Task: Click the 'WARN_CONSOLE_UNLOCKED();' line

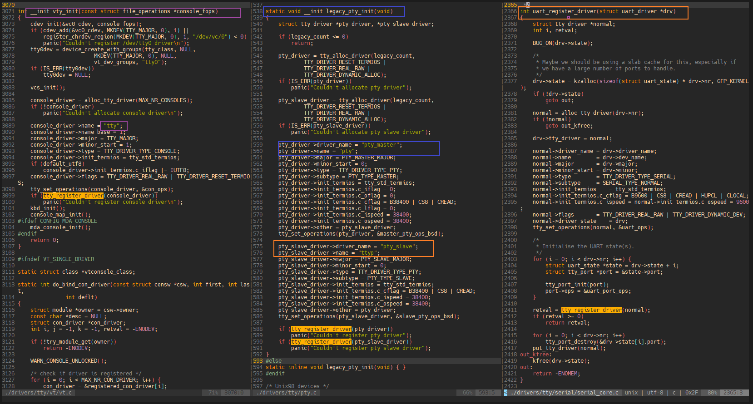Action: pyautogui.click(x=69, y=361)
